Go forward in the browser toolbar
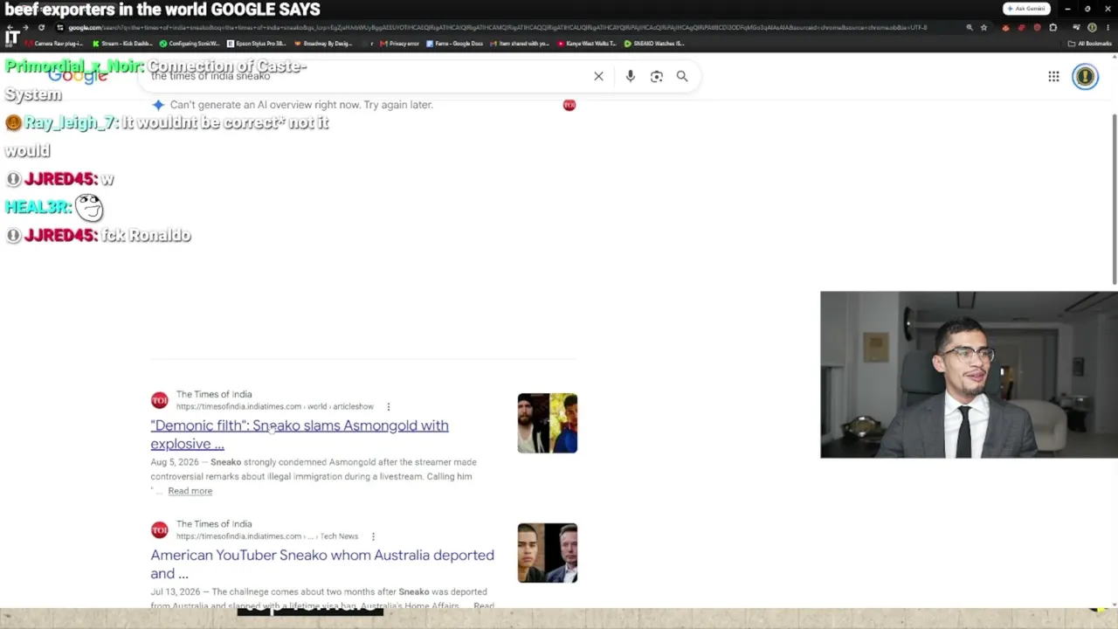 point(25,28)
